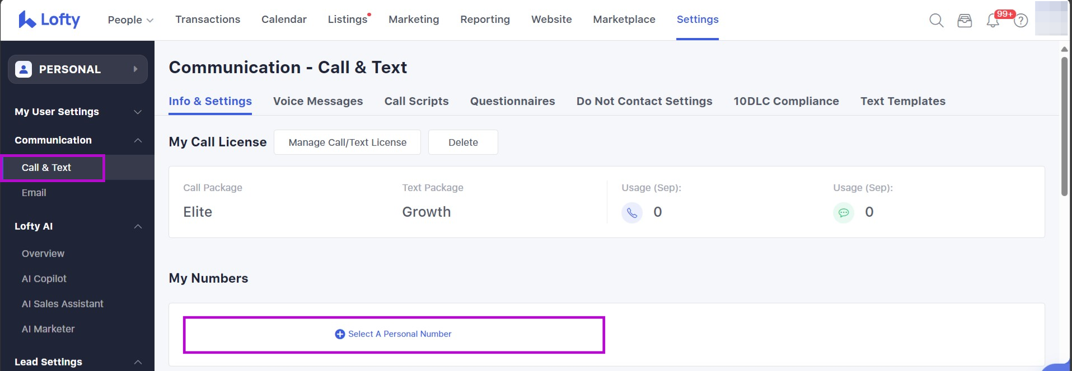Click the text message usage icon
This screenshot has height=371, width=1072.
click(843, 213)
